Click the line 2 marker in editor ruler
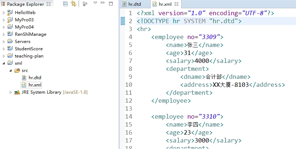Viewport: 296px width, 149px height. pyautogui.click(x=123, y=21)
